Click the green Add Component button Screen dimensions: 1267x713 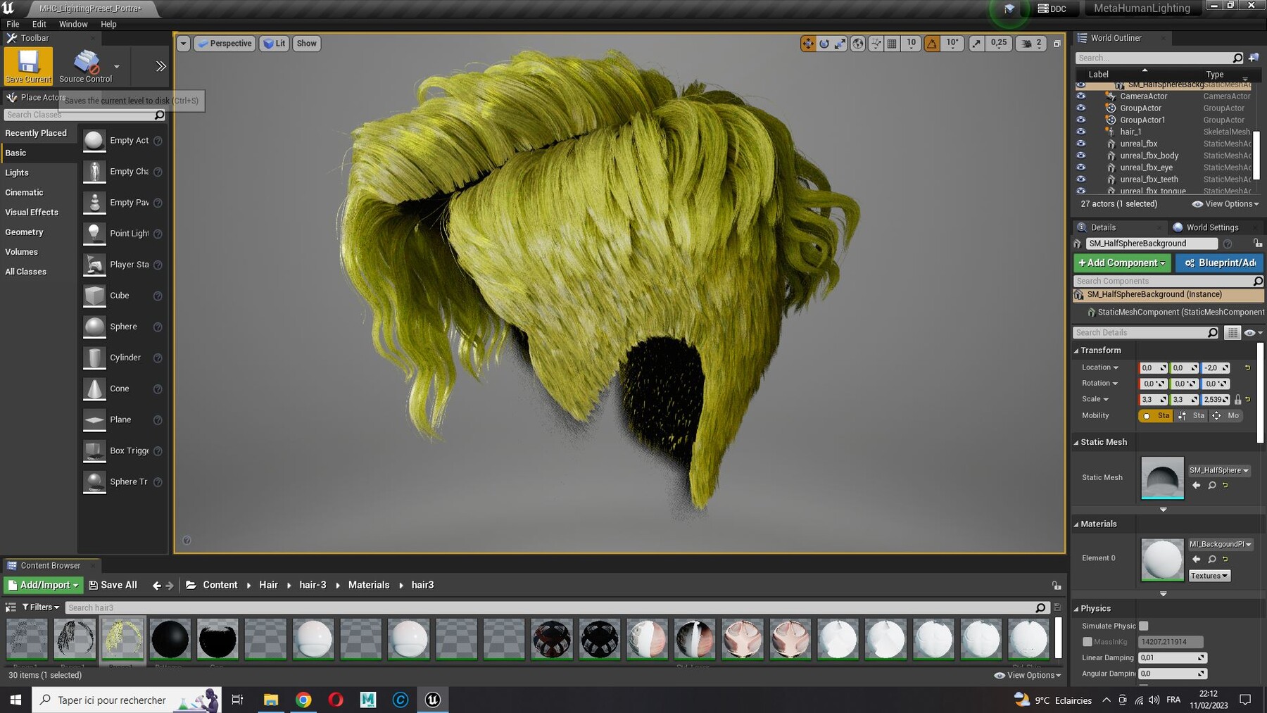tap(1121, 263)
